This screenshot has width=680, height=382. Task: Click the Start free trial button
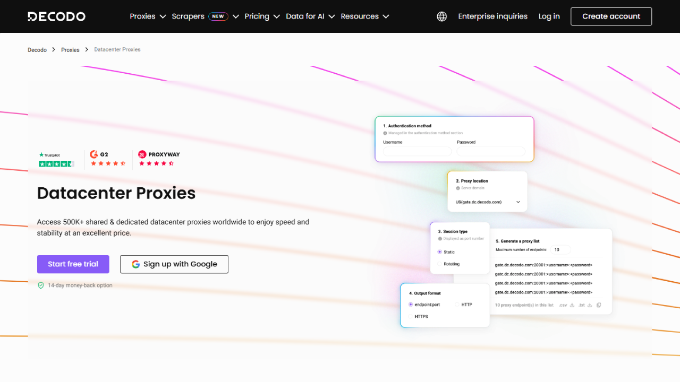(x=73, y=264)
